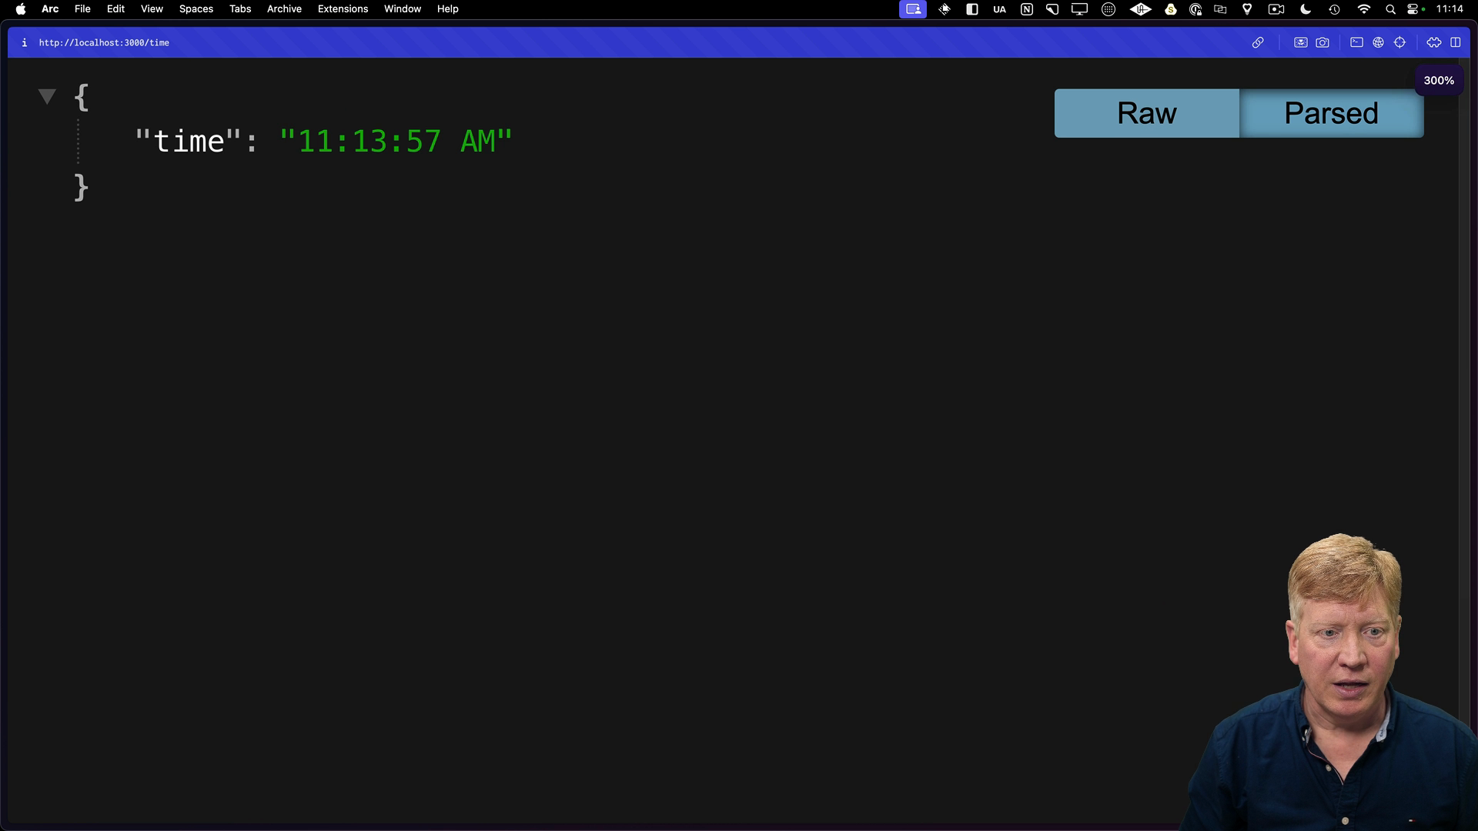This screenshot has height=831, width=1478.
Task: Open the Apple menu
Action: (x=21, y=9)
